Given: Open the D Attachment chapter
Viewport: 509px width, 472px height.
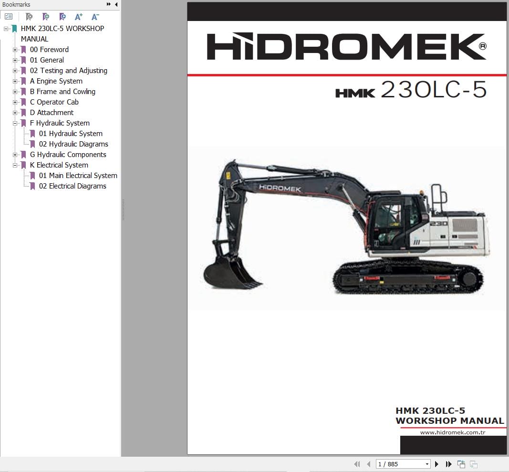Looking at the screenshot, I should pyautogui.click(x=52, y=113).
